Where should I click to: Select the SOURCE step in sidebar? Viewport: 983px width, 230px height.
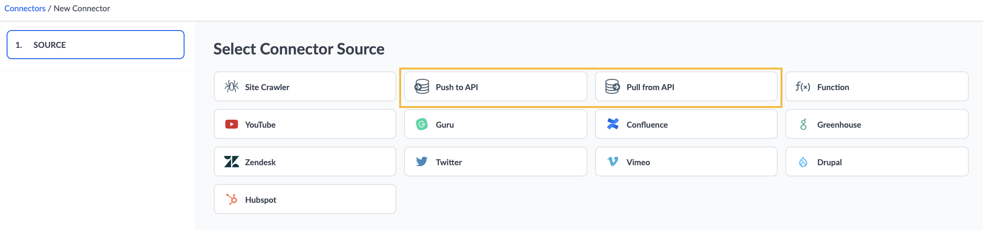coord(96,45)
